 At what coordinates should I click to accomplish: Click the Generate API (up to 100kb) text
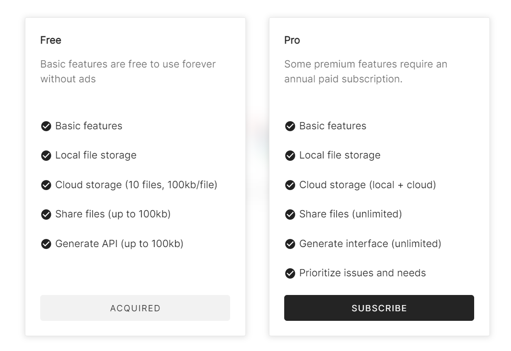point(119,244)
